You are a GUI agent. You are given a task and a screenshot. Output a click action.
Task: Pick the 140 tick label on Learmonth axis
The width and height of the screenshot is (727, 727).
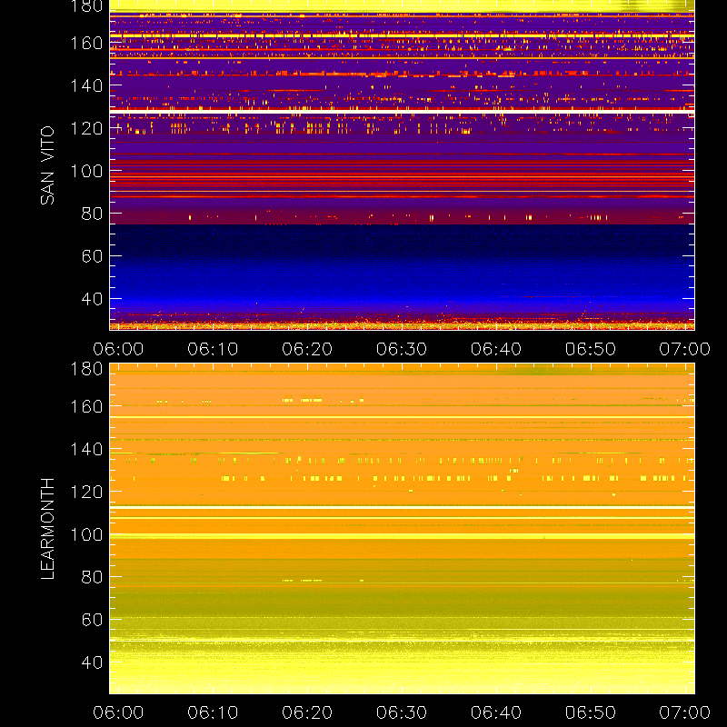(x=86, y=449)
